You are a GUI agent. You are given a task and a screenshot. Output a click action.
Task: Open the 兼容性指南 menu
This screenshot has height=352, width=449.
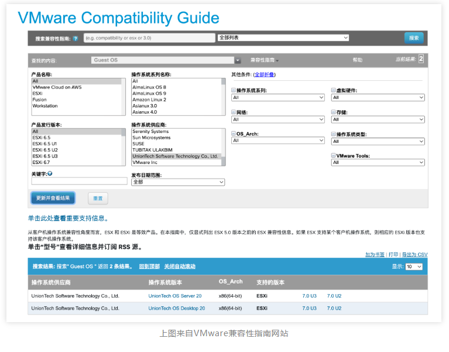point(264,60)
